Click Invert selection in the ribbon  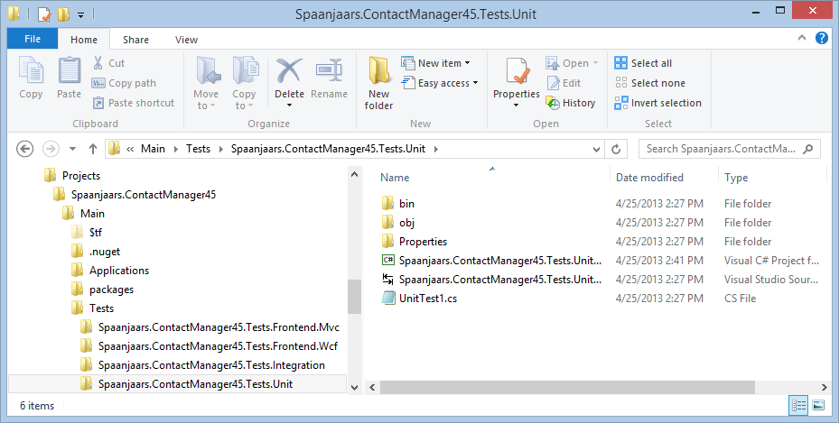coord(657,103)
